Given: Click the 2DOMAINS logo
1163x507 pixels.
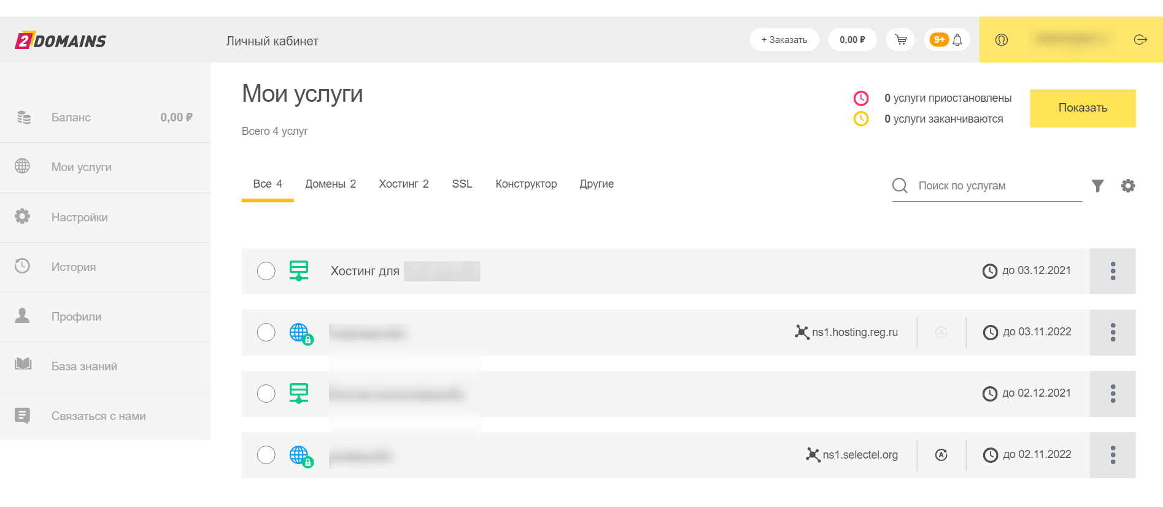Looking at the screenshot, I should point(61,40).
